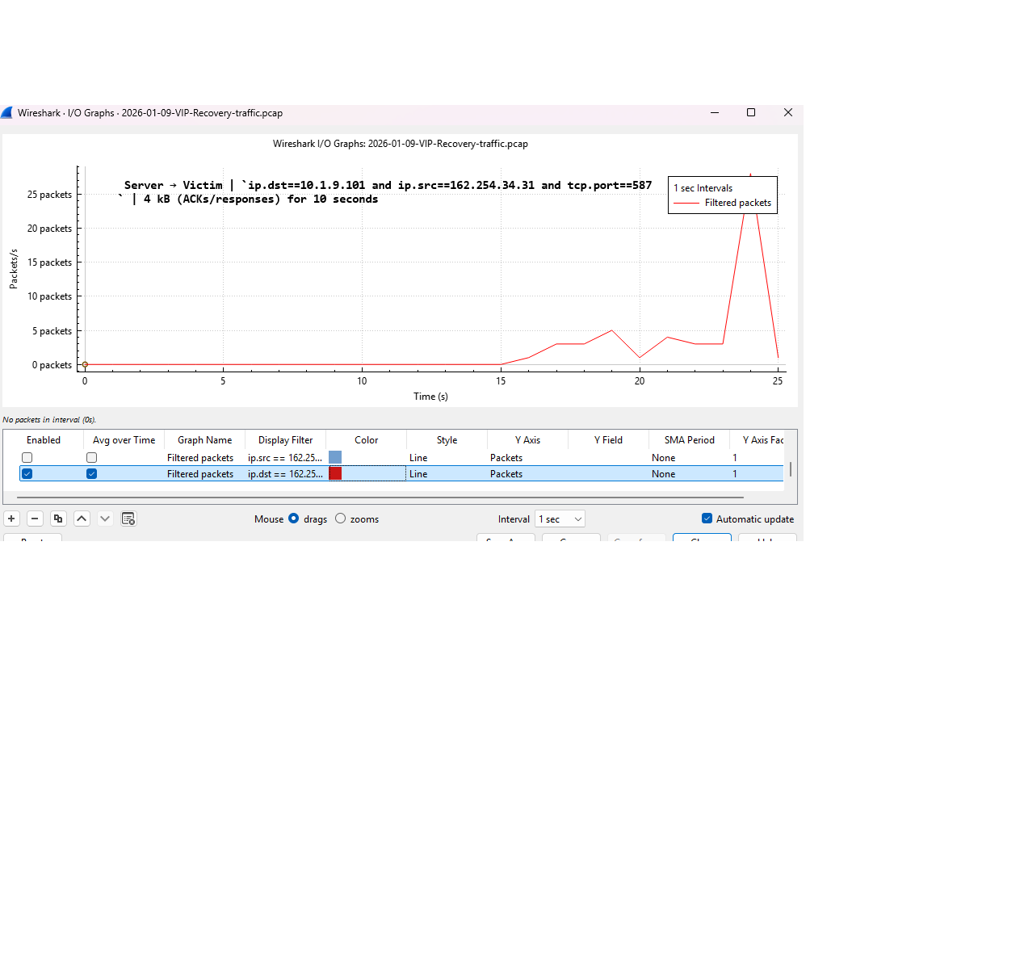
Task: Disable Automatic update
Action: [x=707, y=519]
